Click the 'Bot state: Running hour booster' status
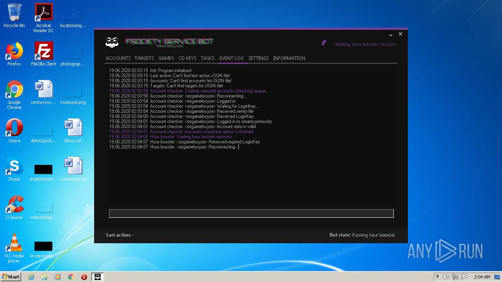Viewport: 502px width, 282px height. coord(362,235)
